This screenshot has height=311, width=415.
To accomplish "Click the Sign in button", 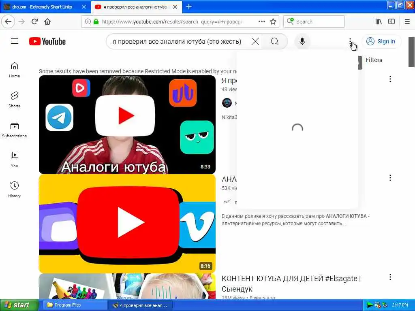I will tap(381, 42).
